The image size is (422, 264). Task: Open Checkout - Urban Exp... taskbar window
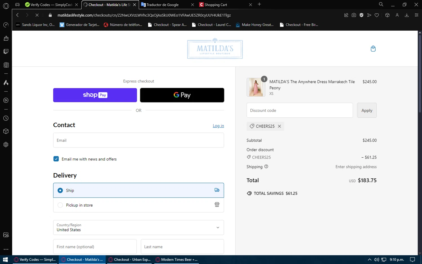[x=130, y=259]
